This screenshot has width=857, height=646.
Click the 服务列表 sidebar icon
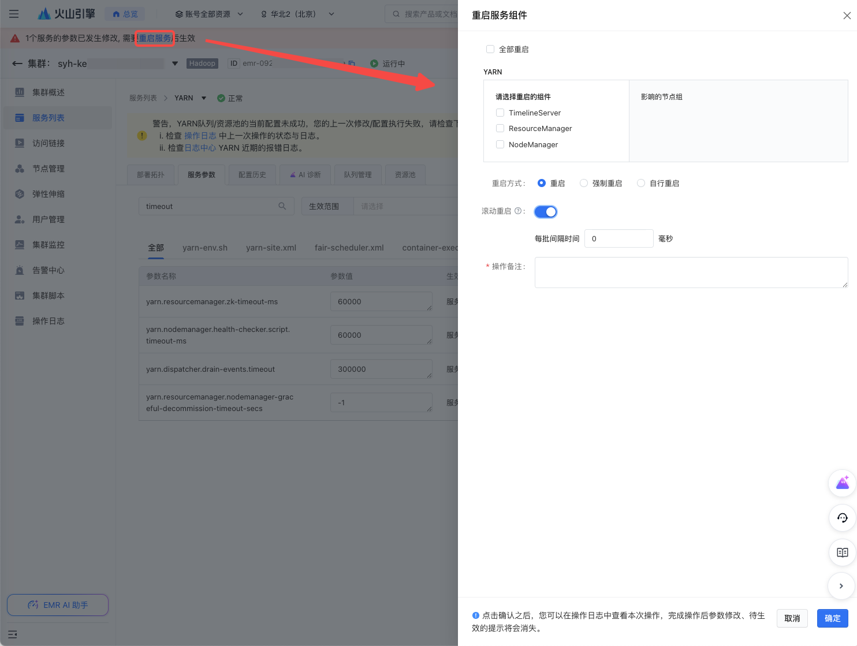pyautogui.click(x=20, y=118)
